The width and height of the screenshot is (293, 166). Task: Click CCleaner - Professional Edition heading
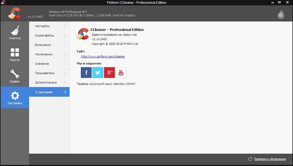click(x=117, y=30)
